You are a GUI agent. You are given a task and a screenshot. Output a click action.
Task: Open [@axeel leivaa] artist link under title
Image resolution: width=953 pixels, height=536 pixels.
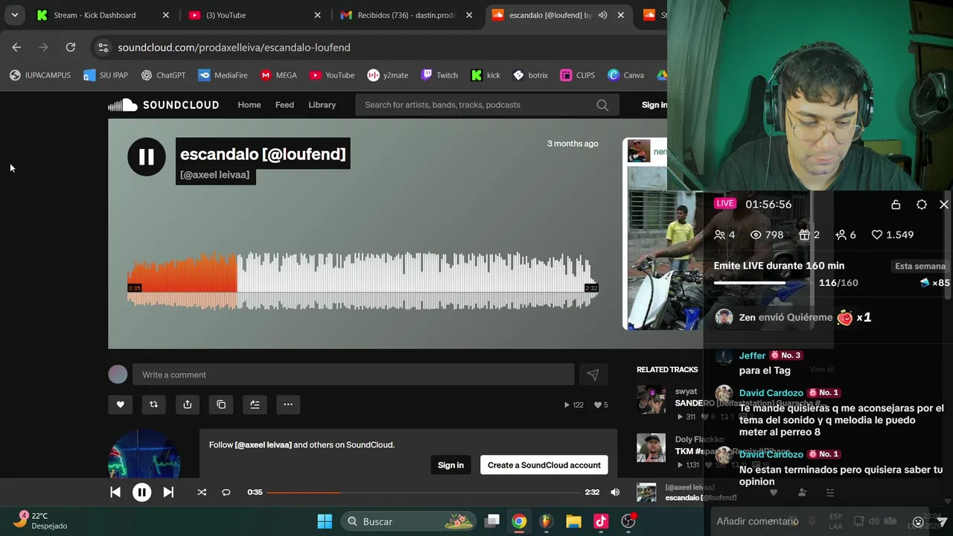(x=215, y=175)
